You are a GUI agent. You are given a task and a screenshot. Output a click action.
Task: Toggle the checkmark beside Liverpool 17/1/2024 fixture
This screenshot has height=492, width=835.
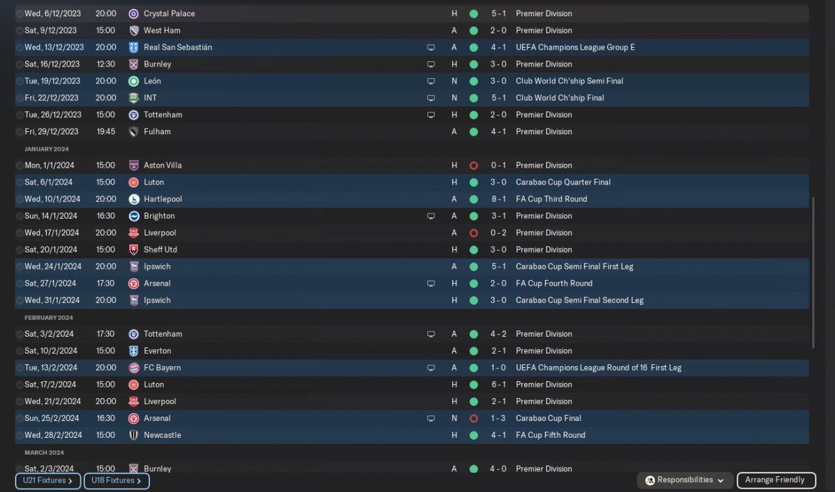click(x=20, y=233)
